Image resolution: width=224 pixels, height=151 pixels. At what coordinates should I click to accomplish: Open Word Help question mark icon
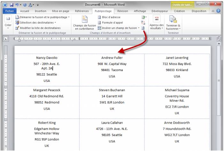pyautogui.click(x=218, y=11)
